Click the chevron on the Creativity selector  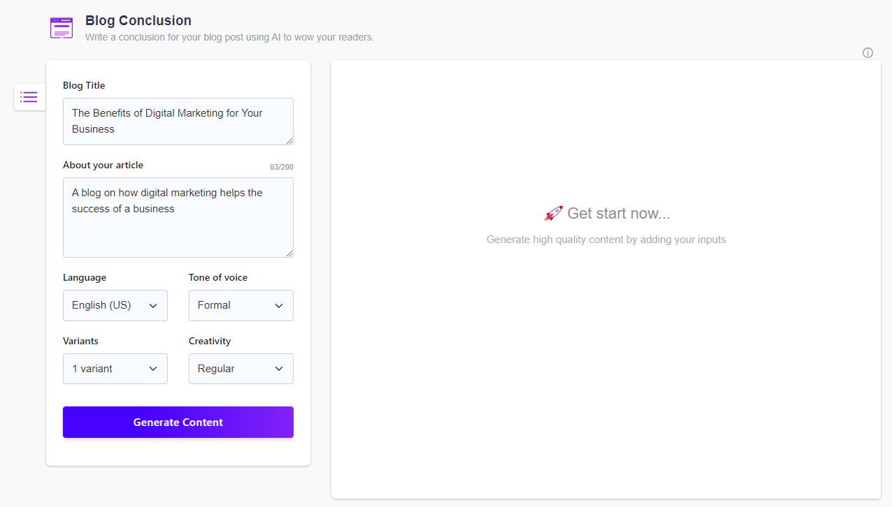[x=279, y=368]
